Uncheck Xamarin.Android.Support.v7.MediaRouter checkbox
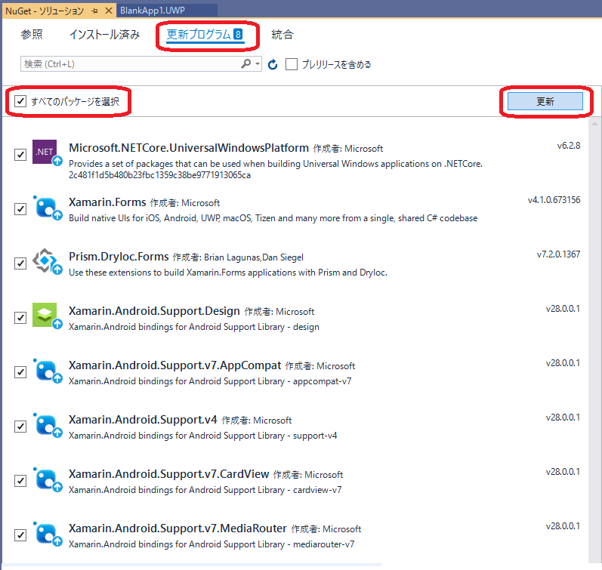The width and height of the screenshot is (602, 570). [x=20, y=535]
